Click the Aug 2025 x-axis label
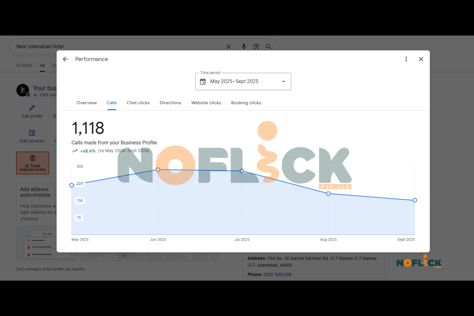The width and height of the screenshot is (474, 316). 328,240
